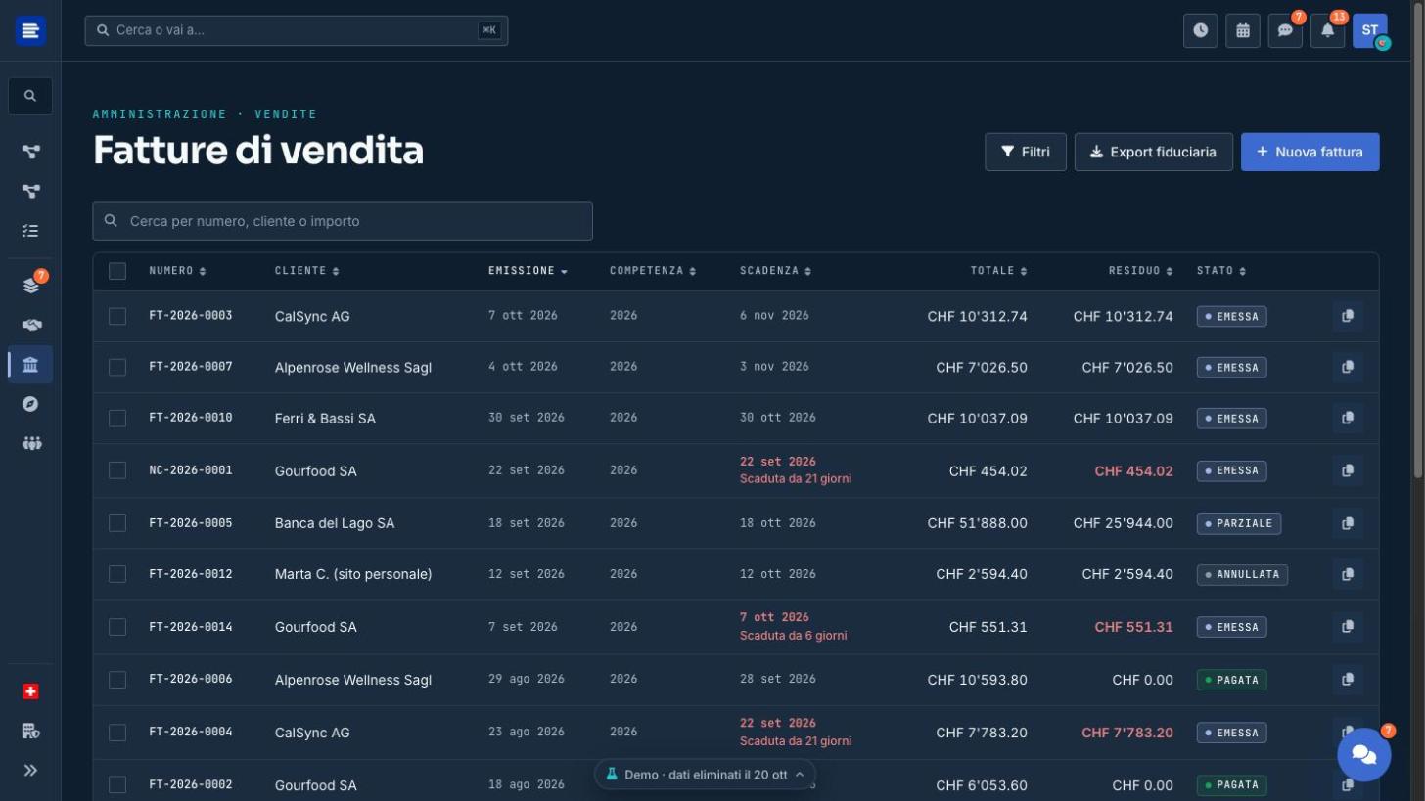The height and width of the screenshot is (801, 1425).
Task: Focus the global 'Cerca o vai a...' search field
Action: pos(297,30)
